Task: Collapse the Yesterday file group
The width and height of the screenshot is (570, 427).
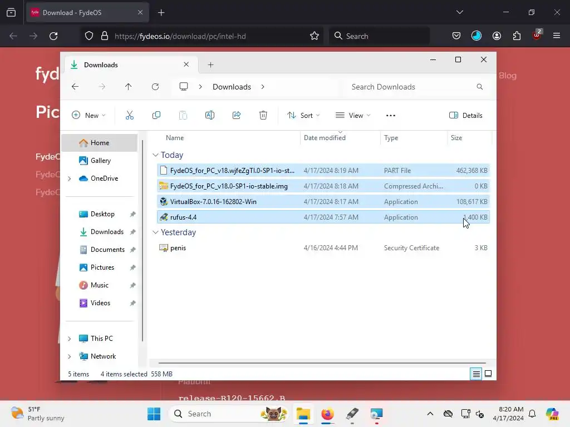Action: tap(155, 232)
